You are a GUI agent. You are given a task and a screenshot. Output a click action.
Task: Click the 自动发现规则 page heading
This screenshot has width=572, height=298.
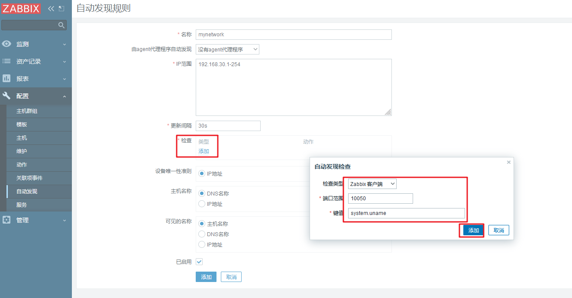coord(103,8)
